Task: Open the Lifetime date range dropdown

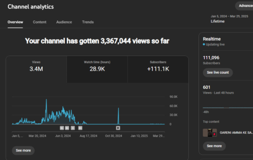Action: (x=229, y=19)
